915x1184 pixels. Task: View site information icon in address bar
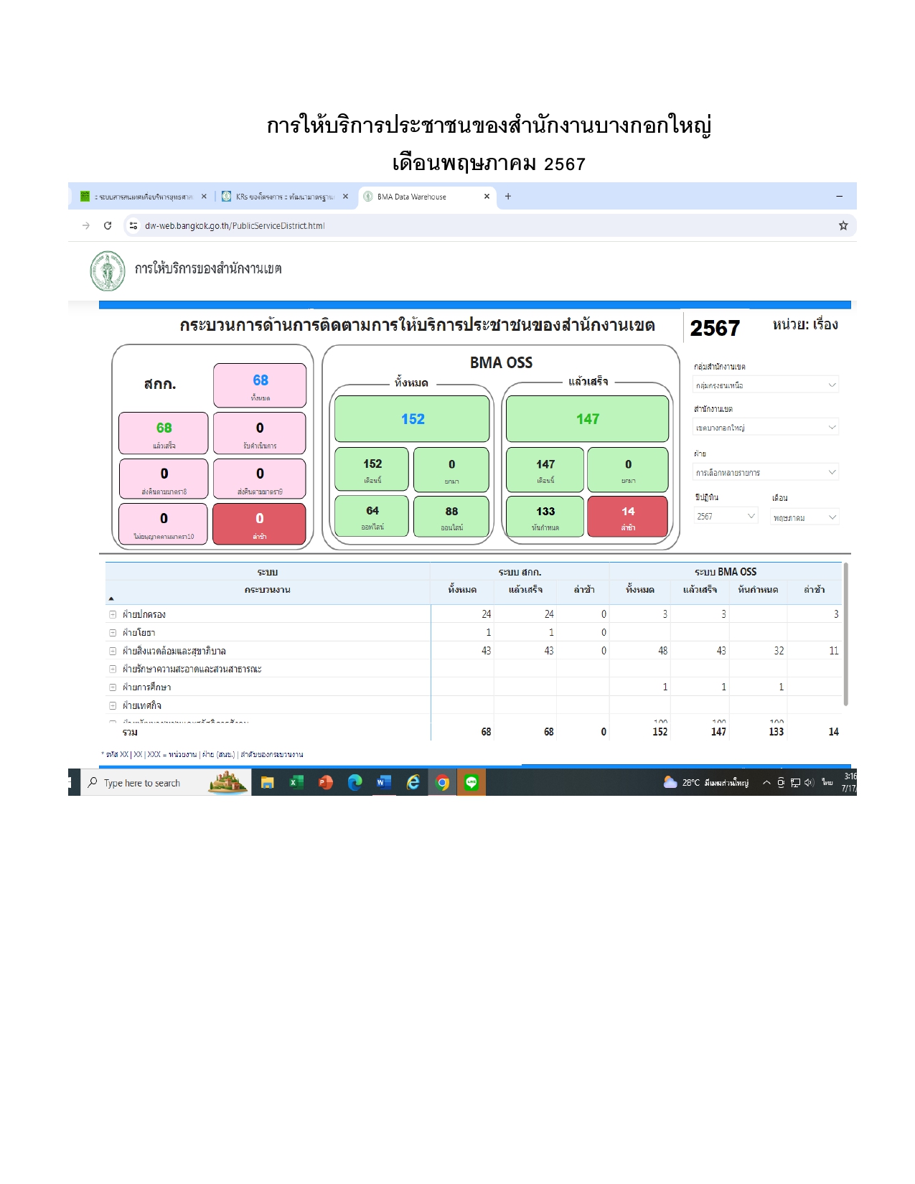(x=133, y=225)
